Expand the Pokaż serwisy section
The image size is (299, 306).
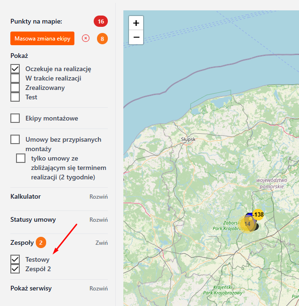98,288
